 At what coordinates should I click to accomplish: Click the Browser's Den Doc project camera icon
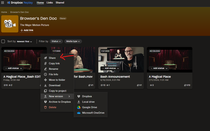pyautogui.click(x=10, y=24)
